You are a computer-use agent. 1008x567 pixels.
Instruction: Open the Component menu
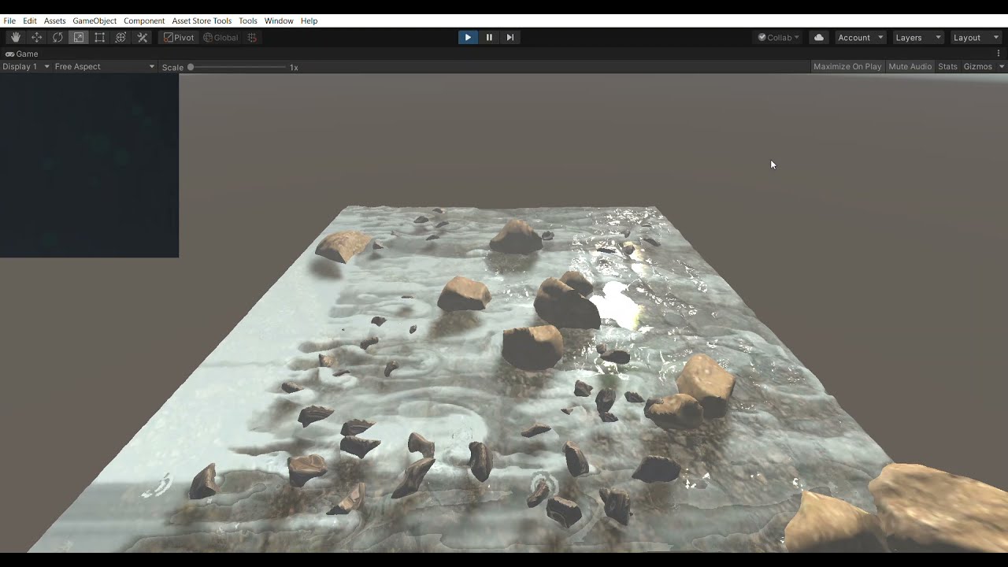coord(144,20)
